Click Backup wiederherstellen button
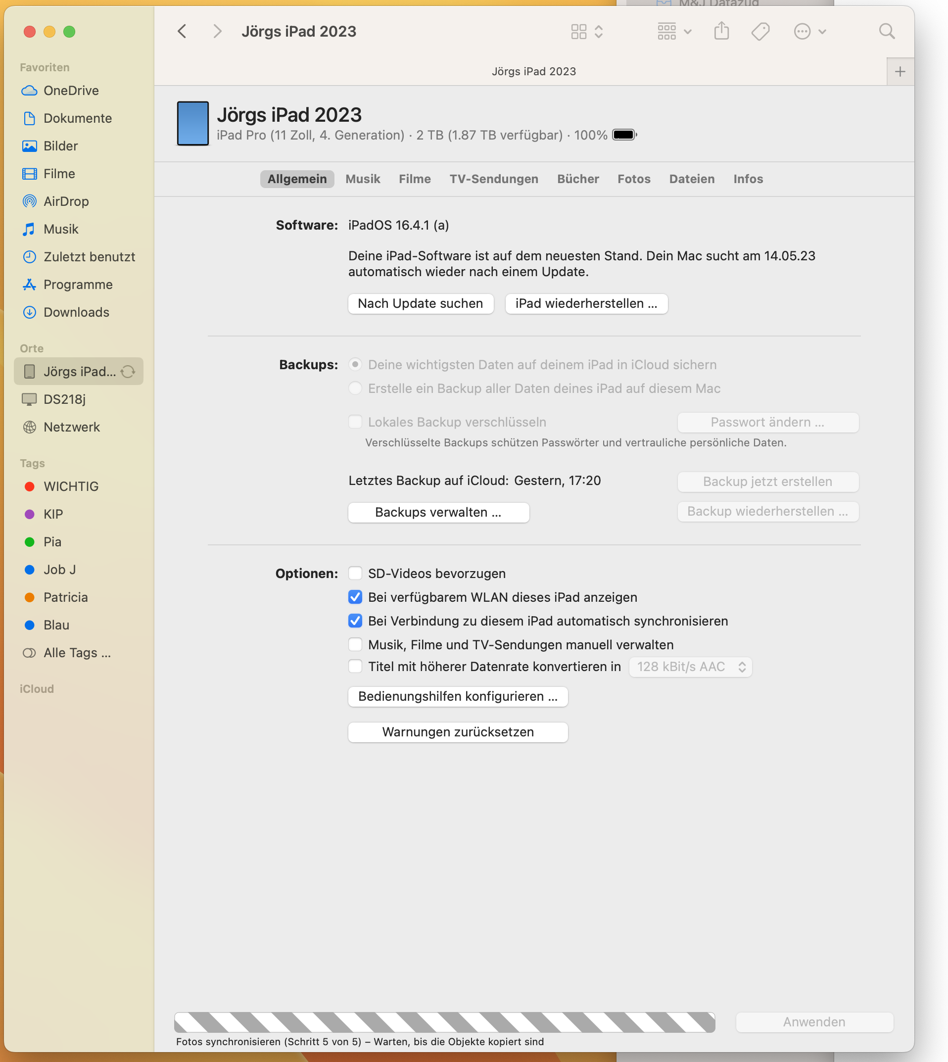The width and height of the screenshot is (948, 1062). [x=767, y=512]
